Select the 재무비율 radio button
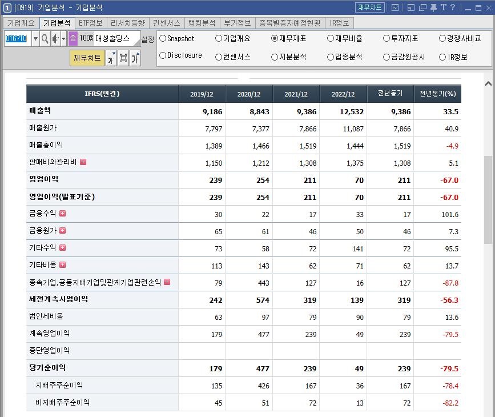The width and height of the screenshot is (495, 417). click(331, 38)
